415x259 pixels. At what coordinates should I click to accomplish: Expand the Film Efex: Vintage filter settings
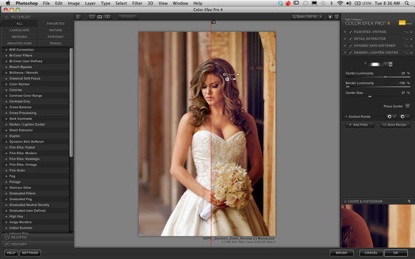coord(345,32)
